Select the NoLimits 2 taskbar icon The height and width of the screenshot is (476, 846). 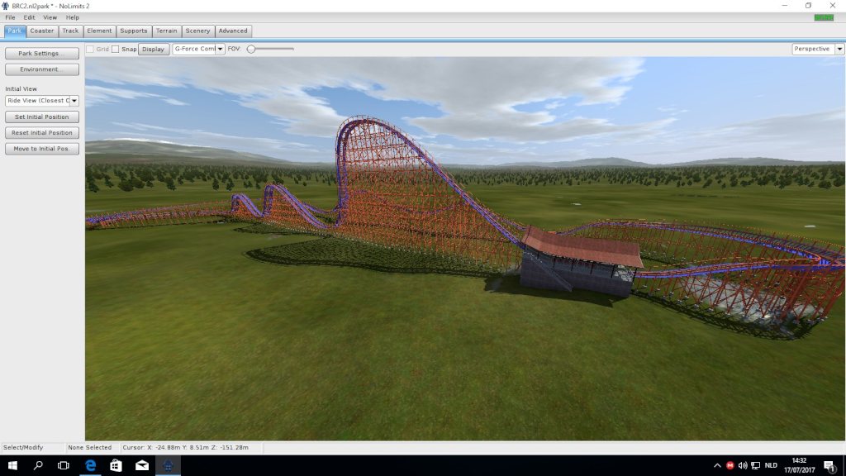[168, 465]
